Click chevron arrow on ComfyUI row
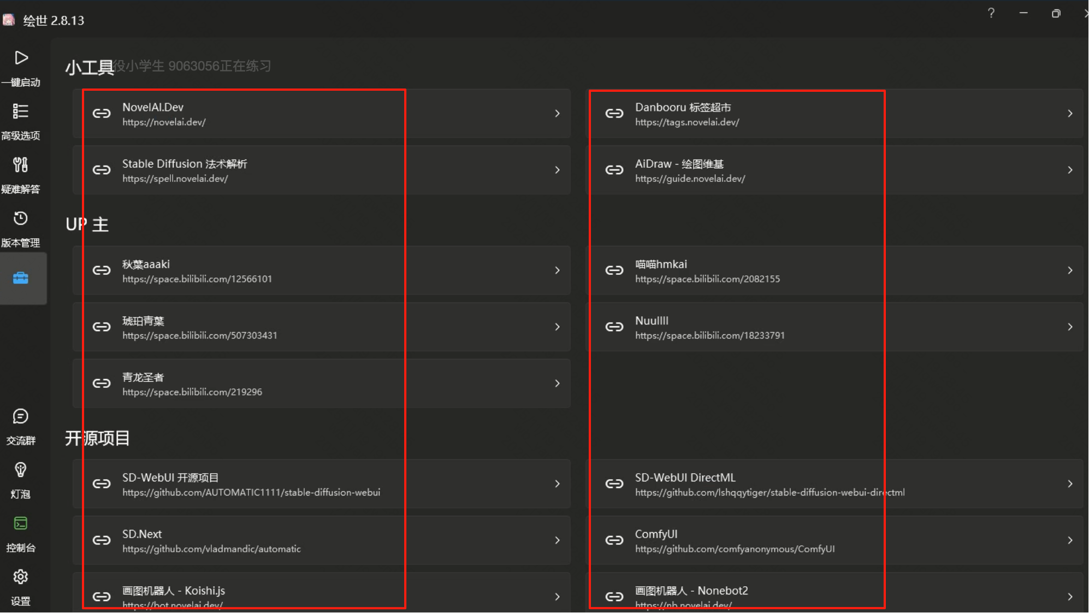 (1069, 540)
